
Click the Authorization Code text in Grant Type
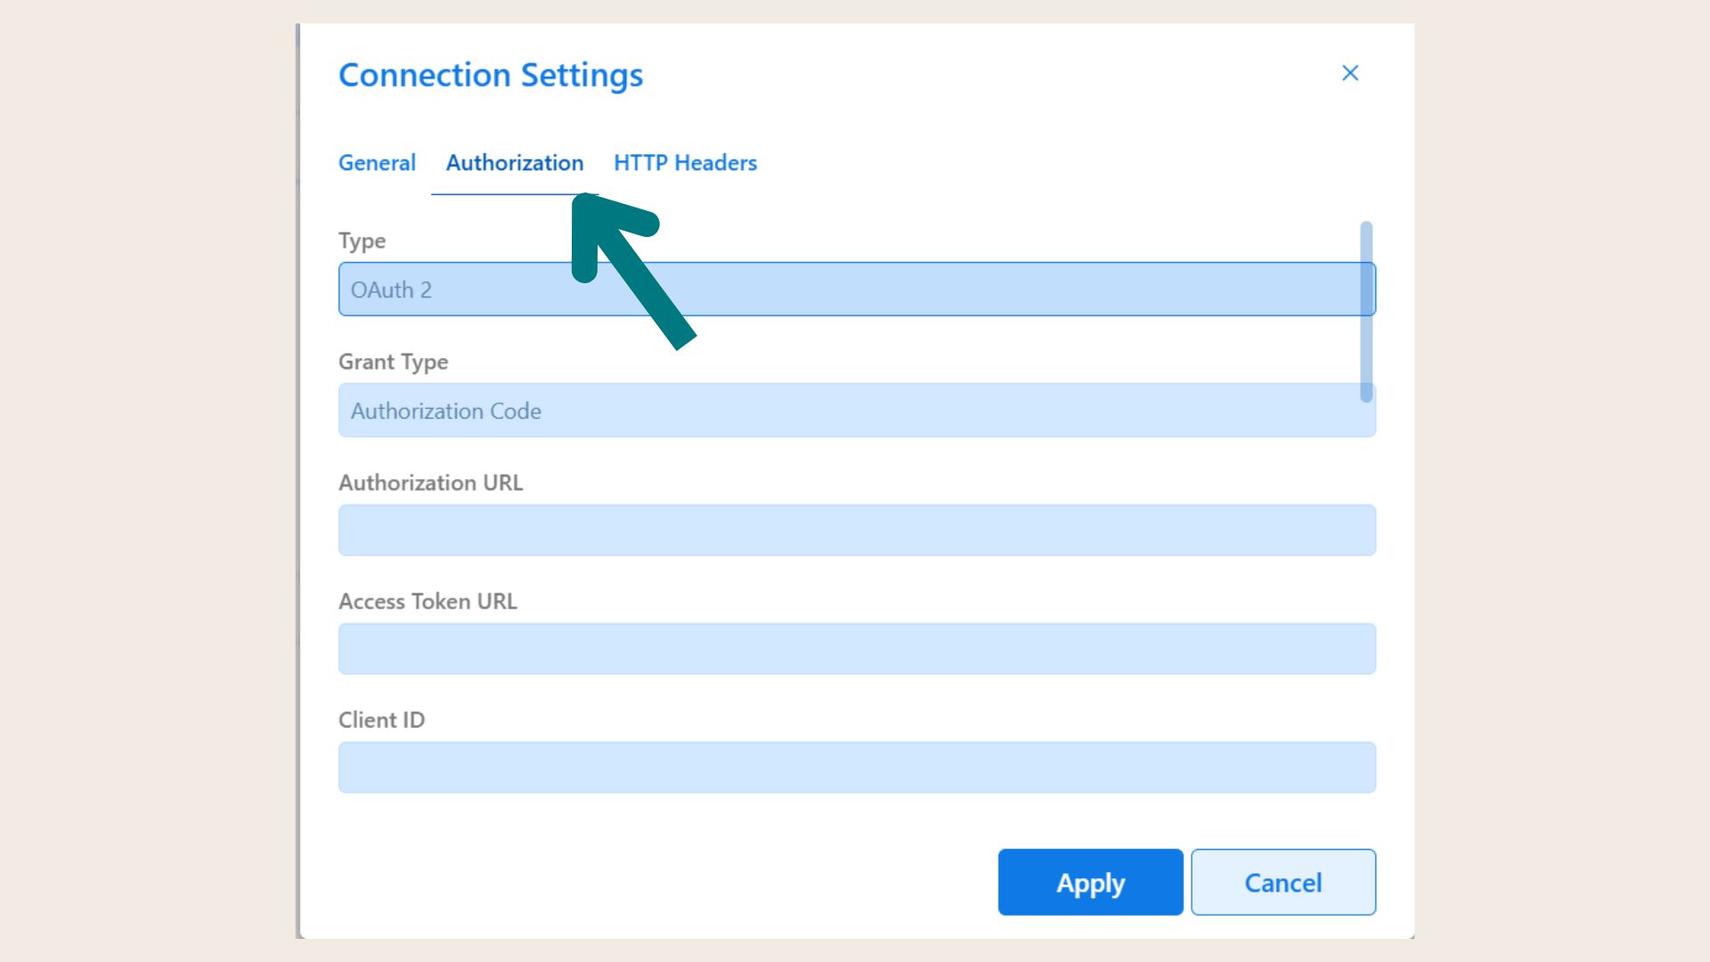(445, 411)
